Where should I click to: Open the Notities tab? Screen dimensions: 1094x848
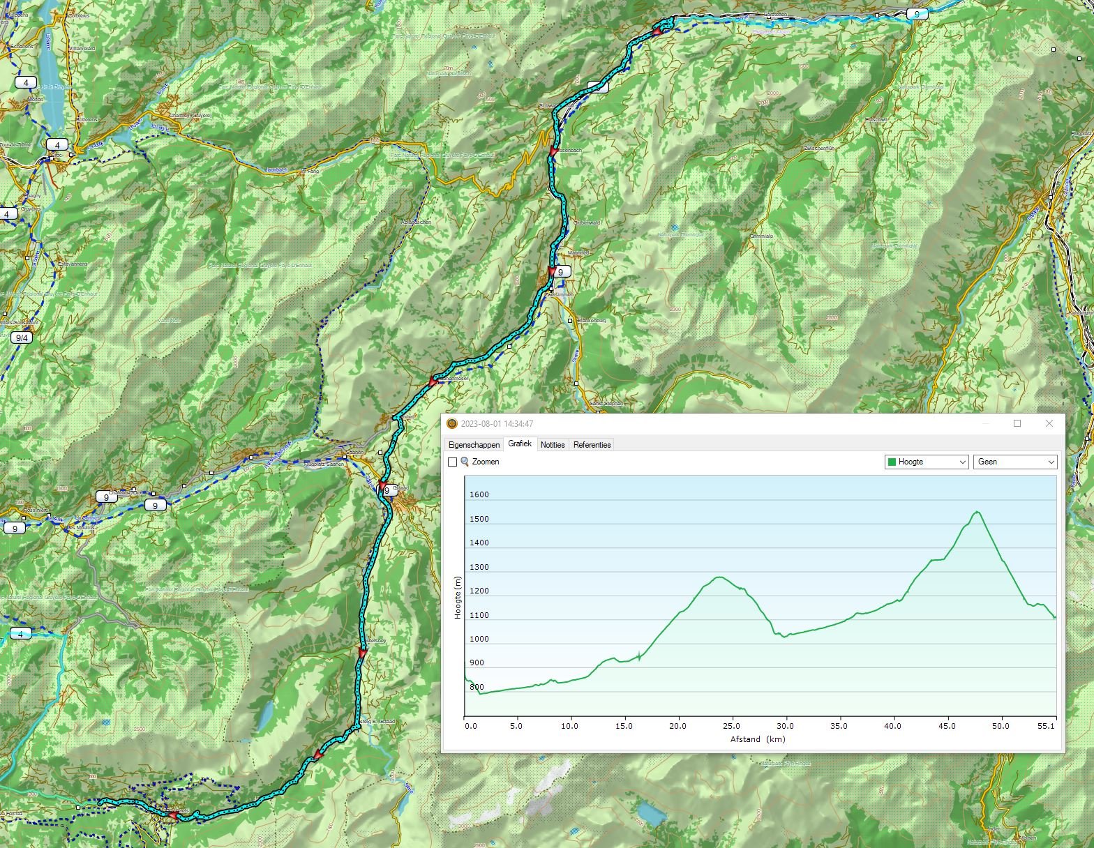[553, 445]
